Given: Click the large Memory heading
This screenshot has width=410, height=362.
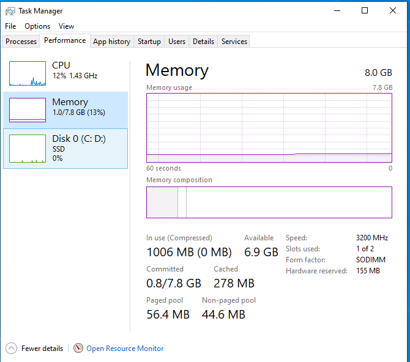Looking at the screenshot, I should tap(177, 70).
